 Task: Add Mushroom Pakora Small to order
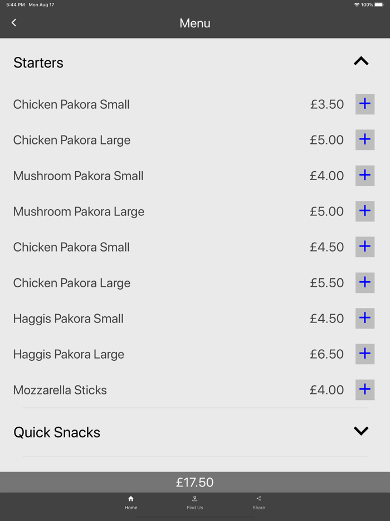(365, 176)
